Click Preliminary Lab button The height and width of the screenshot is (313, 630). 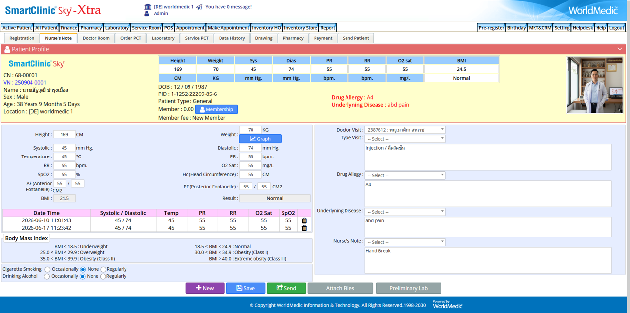[x=409, y=288]
